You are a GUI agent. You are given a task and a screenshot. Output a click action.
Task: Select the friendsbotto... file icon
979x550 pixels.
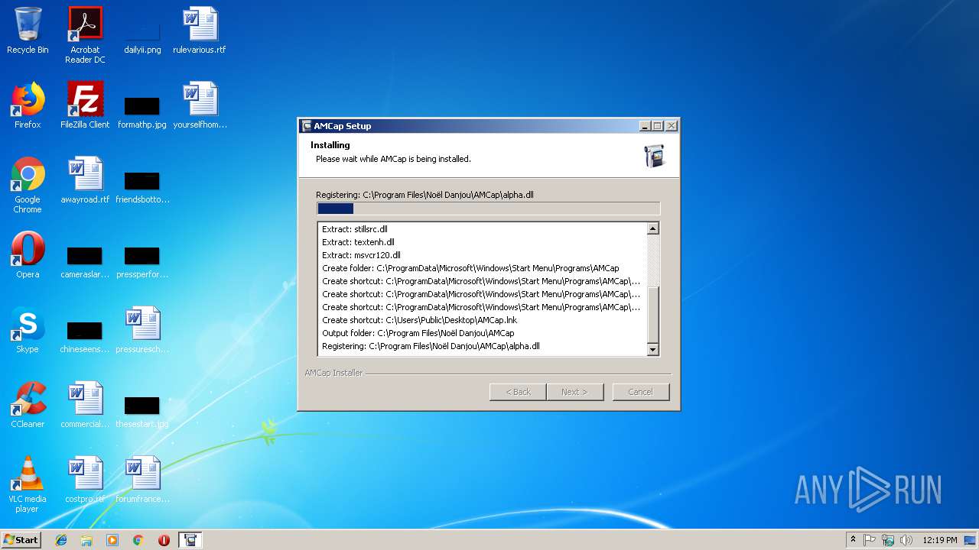click(142, 186)
